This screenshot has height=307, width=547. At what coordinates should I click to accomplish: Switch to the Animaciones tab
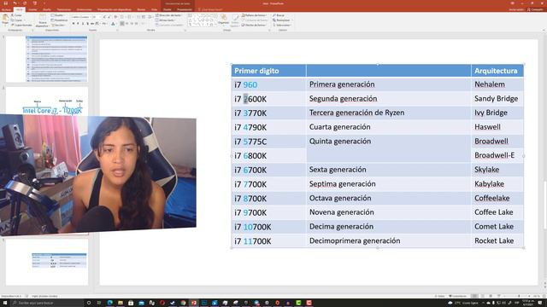click(x=84, y=9)
